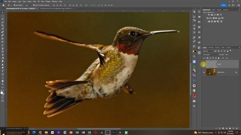Click the Background layer lock icon
241x135 pixels.
(x=236, y=72)
